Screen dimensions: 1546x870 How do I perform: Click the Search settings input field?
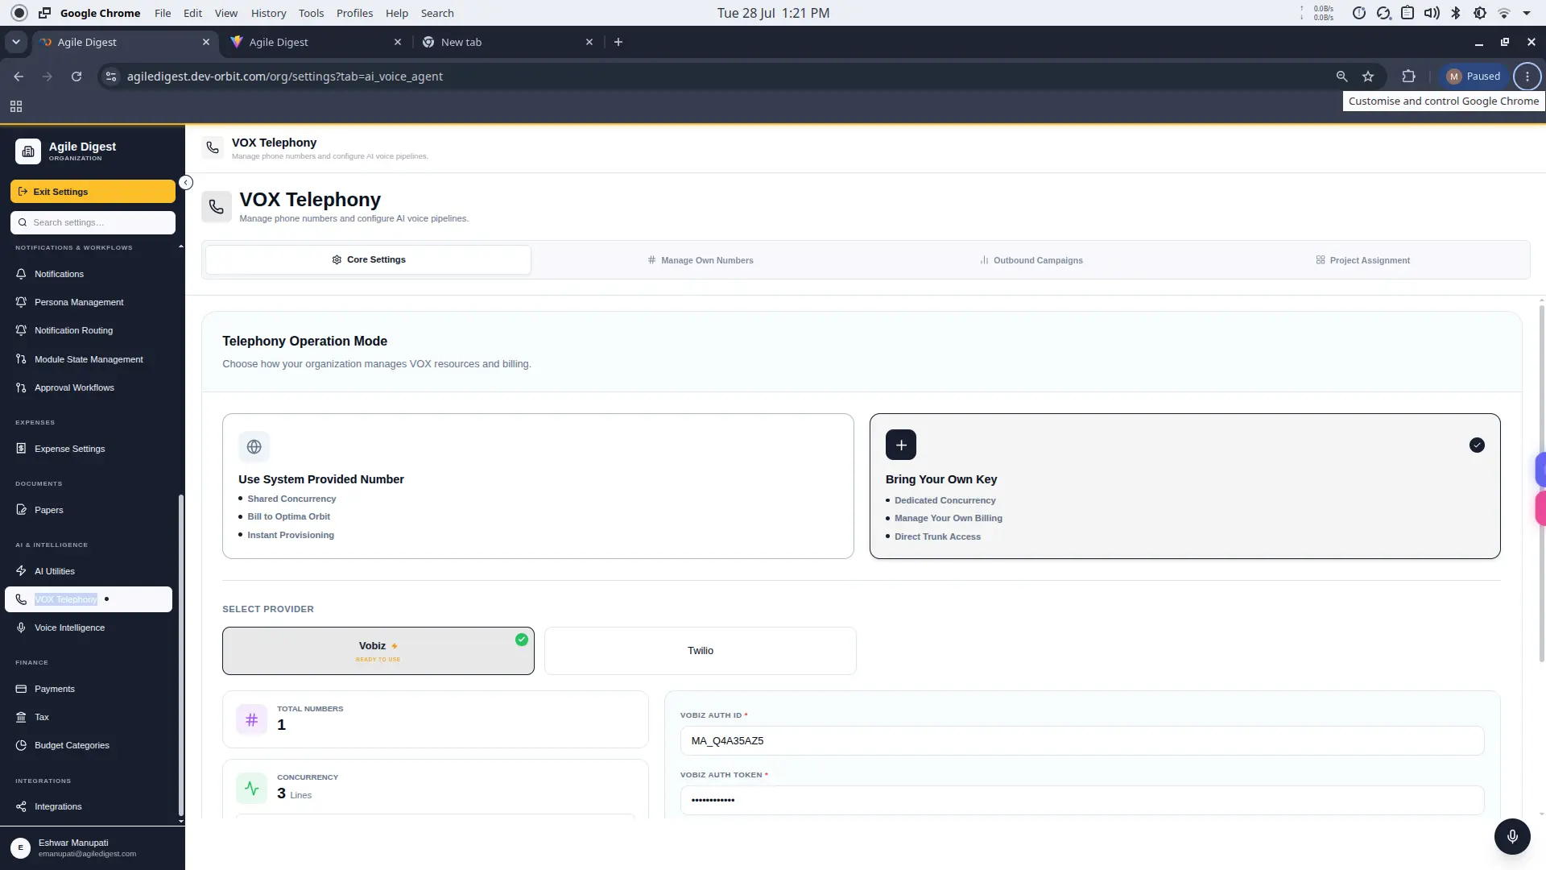click(x=93, y=222)
